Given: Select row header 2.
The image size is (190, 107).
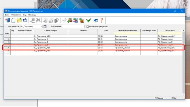Looking at the screenshot, I should [7, 39].
